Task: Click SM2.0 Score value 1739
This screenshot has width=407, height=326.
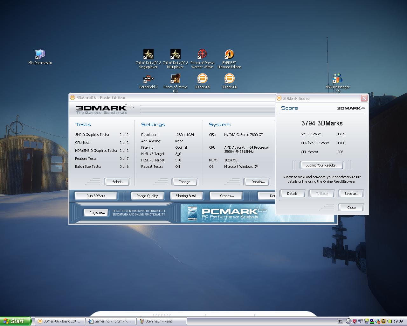Action: point(341,134)
